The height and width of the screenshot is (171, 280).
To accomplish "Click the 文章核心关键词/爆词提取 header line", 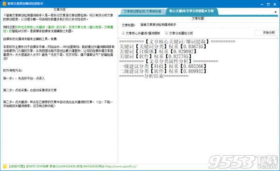I will (x=177, y=41).
